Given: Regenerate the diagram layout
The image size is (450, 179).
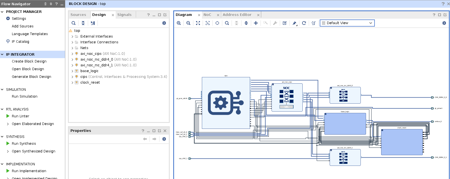Looking at the screenshot, I should 304,23.
